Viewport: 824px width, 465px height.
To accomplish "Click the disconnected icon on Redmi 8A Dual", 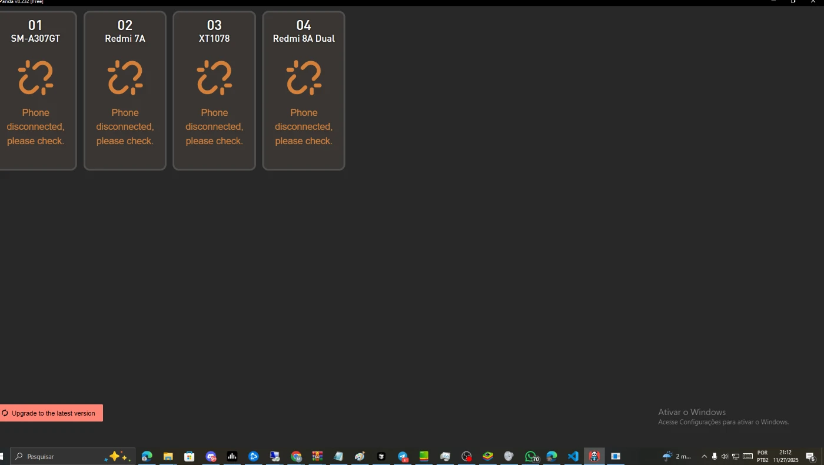I will (304, 78).
